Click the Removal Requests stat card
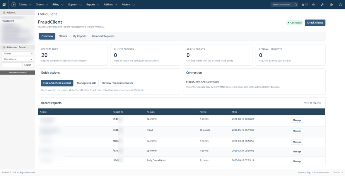Screen dimensions: 345x176 (x=290, y=55)
